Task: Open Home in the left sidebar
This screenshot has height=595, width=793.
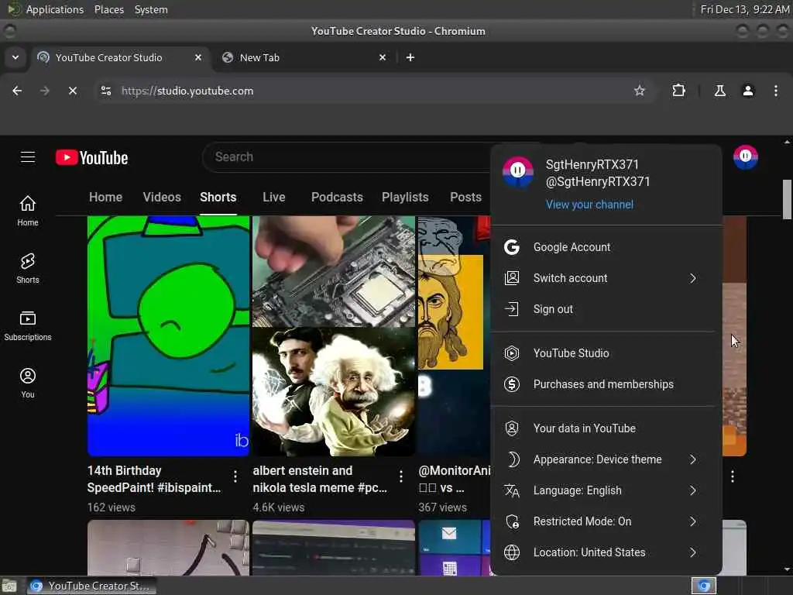Action: [x=27, y=211]
